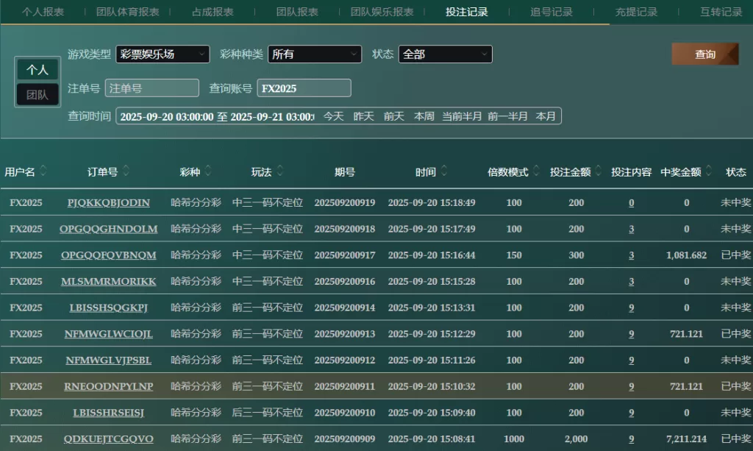
Task: Switch to the 追号记录 tab
Action: click(551, 12)
